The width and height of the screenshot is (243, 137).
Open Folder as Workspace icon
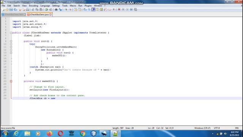click(110, 10)
